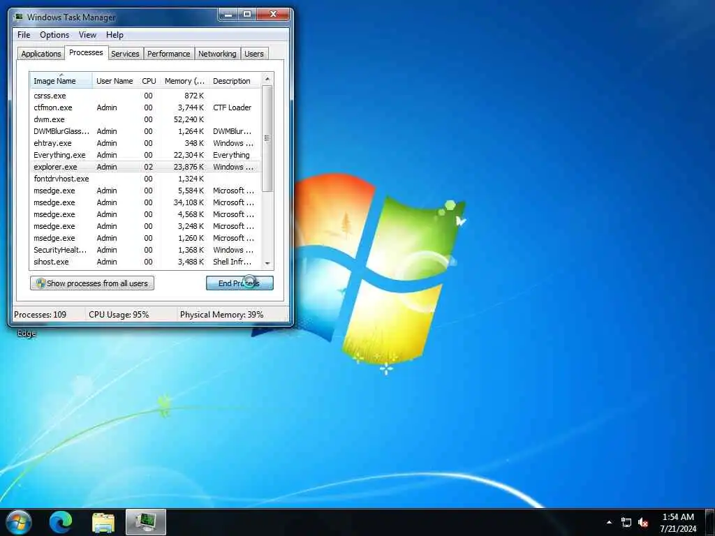Select the Processes tab

pyautogui.click(x=86, y=52)
